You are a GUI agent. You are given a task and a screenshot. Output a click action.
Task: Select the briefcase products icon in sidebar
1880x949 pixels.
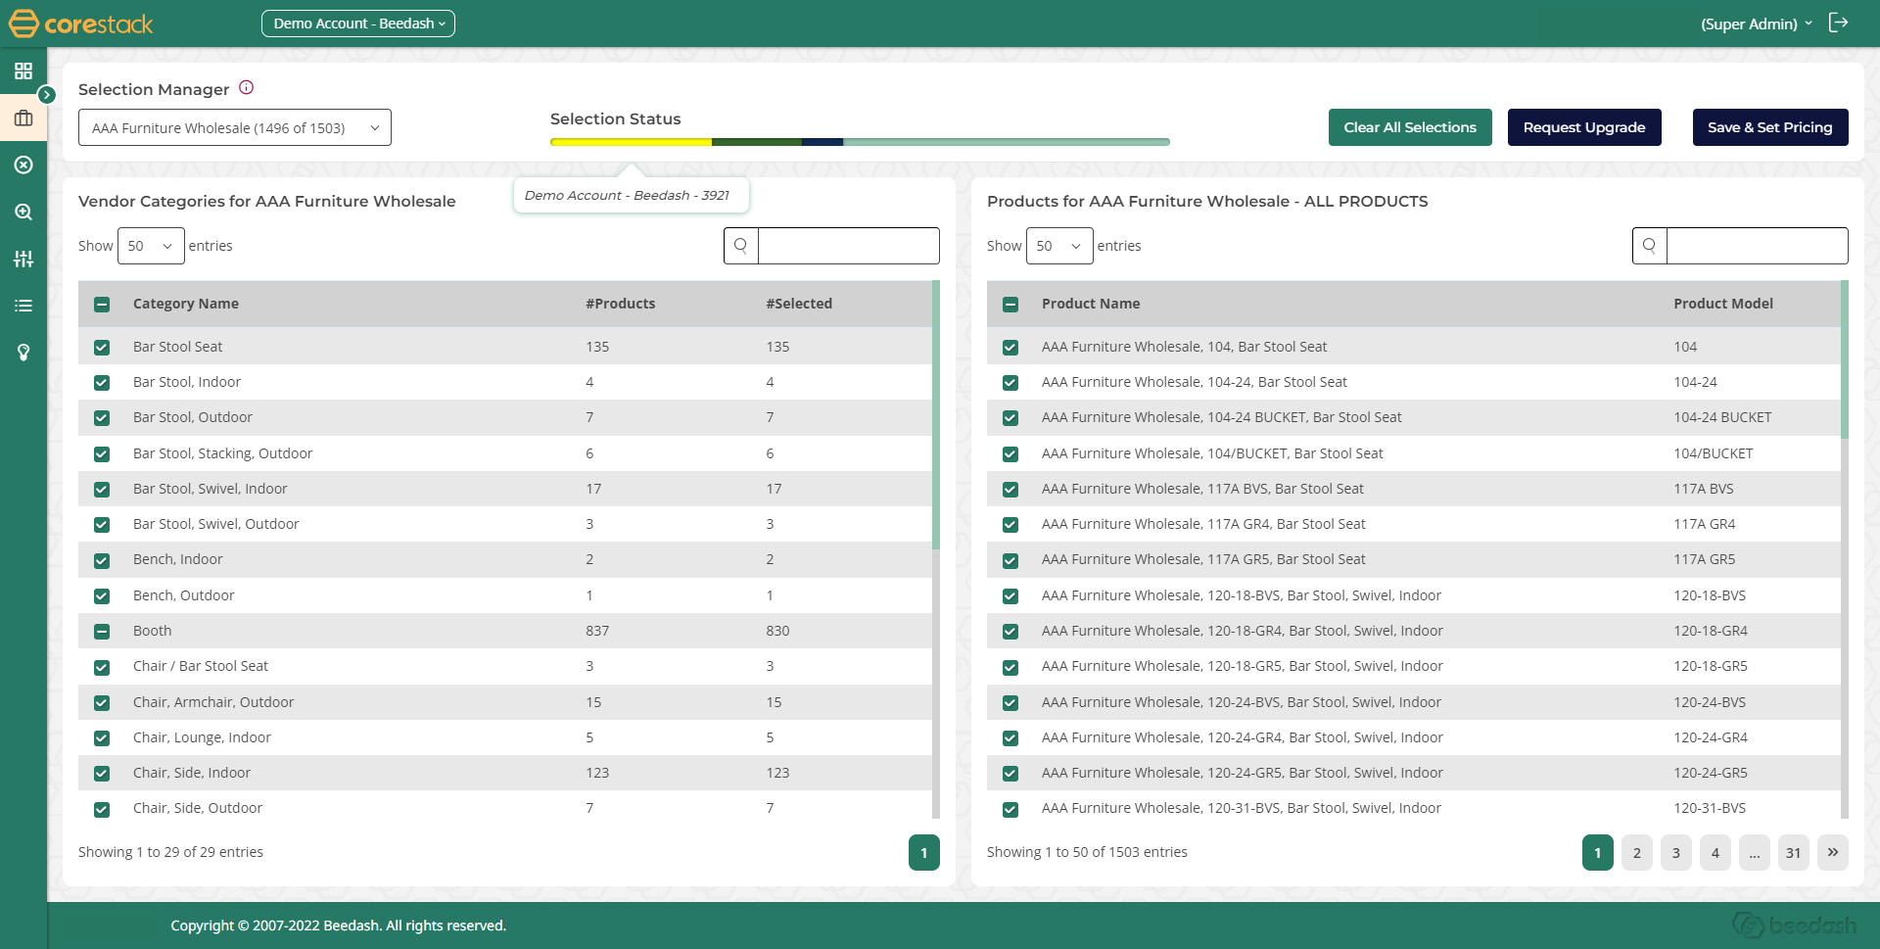[23, 118]
